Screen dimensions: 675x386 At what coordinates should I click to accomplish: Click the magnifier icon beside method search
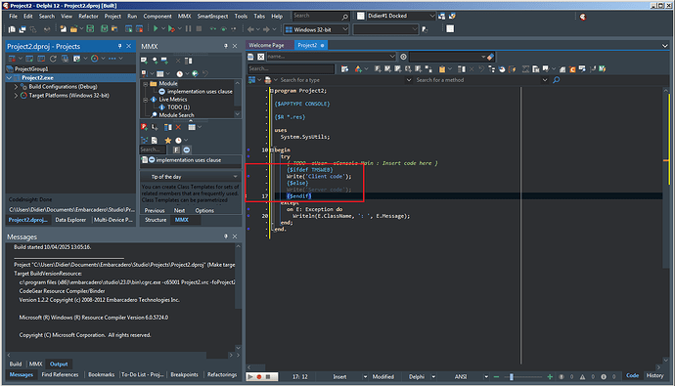click(x=557, y=80)
